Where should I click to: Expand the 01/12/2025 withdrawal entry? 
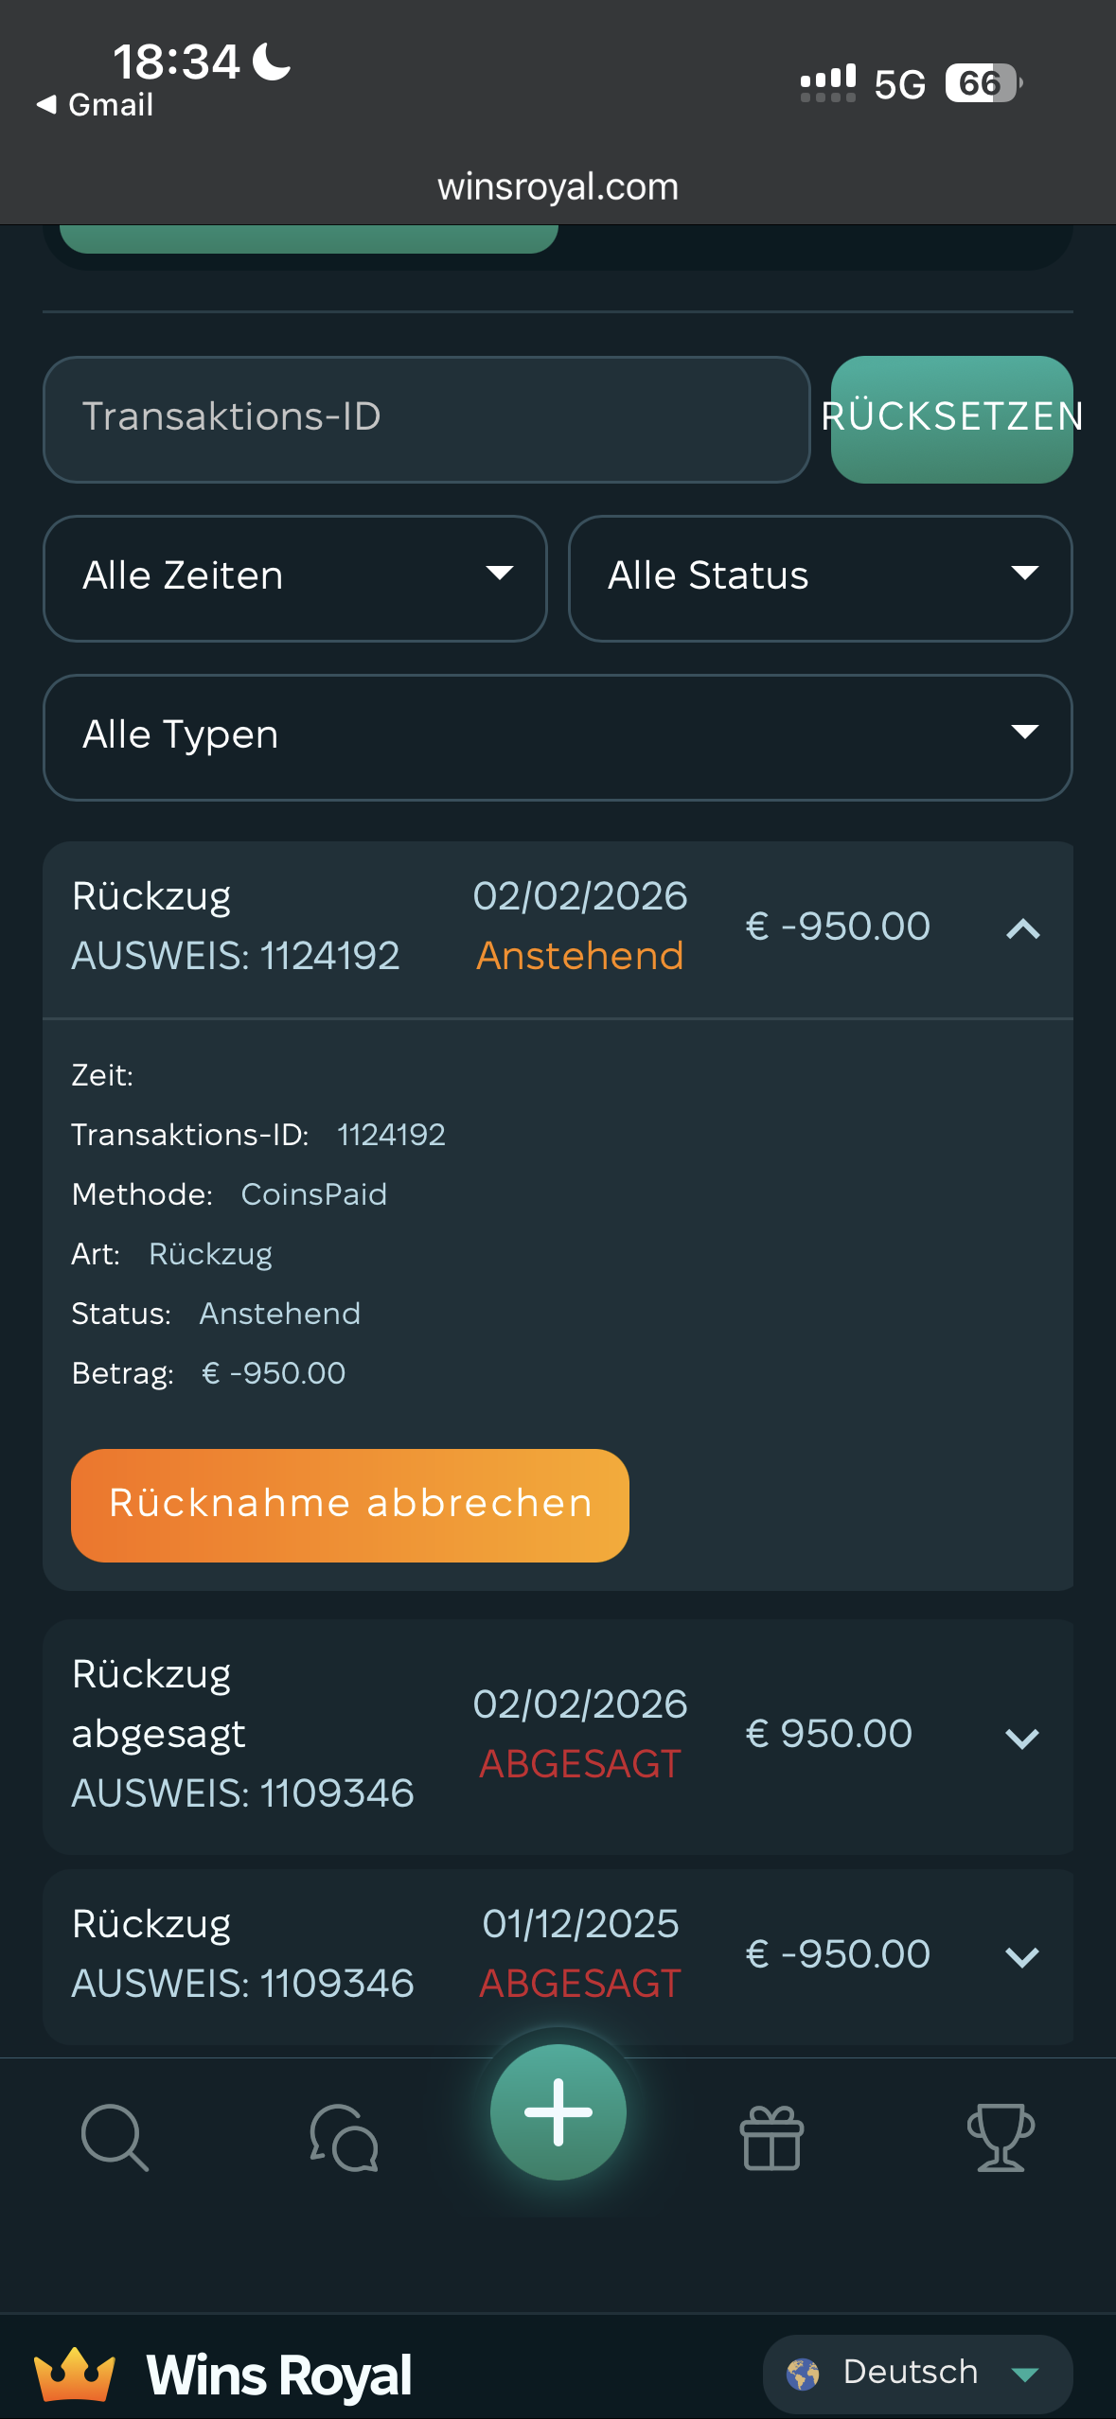(1022, 1956)
